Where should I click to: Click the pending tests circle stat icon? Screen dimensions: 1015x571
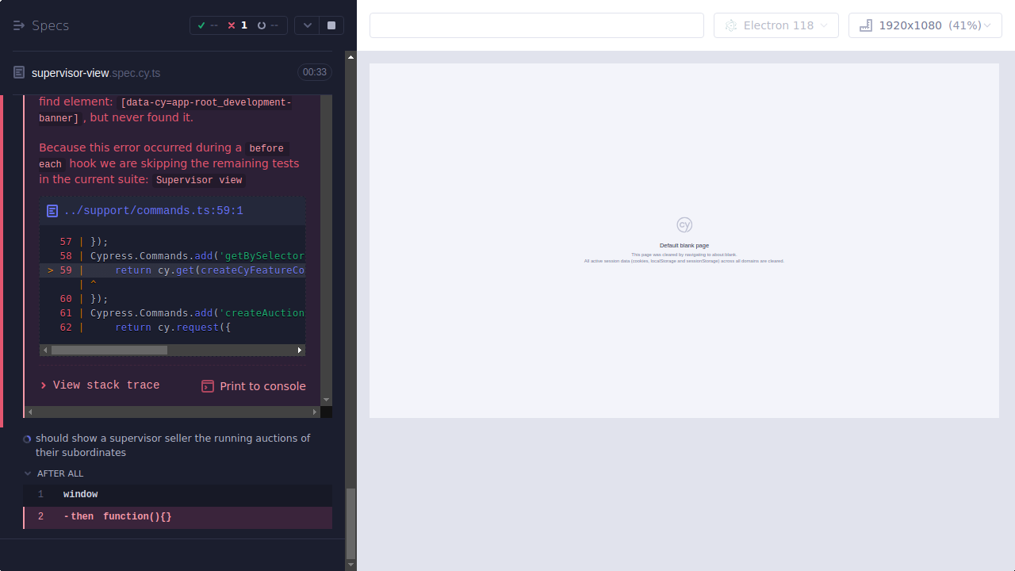[x=262, y=25]
